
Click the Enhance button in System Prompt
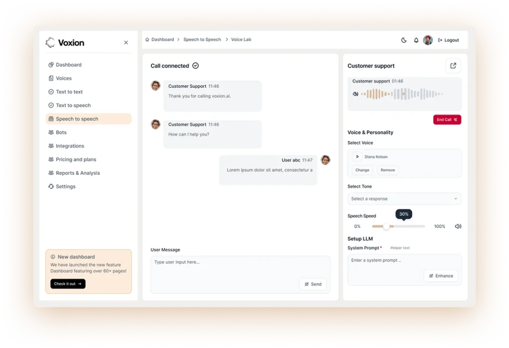(441, 275)
